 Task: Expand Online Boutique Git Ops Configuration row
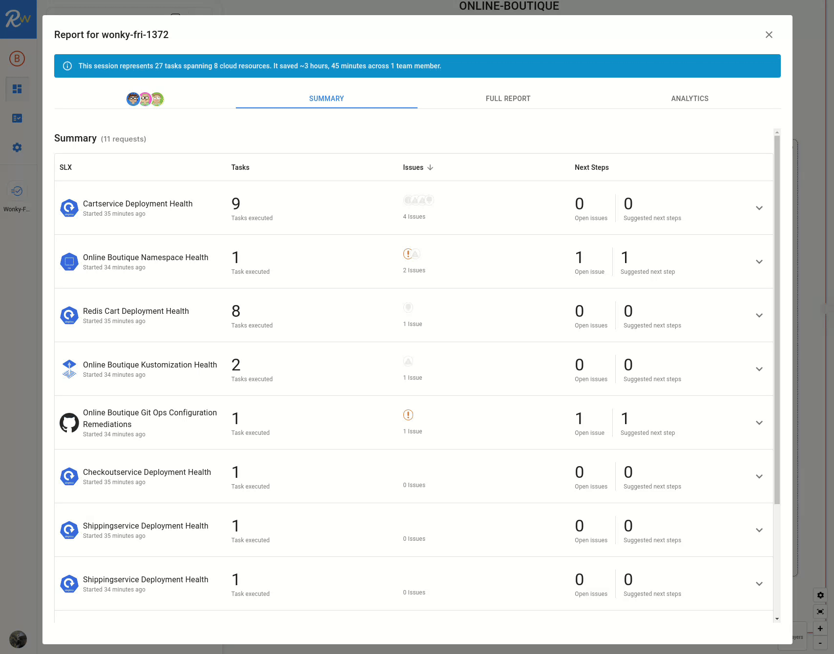pyautogui.click(x=759, y=423)
